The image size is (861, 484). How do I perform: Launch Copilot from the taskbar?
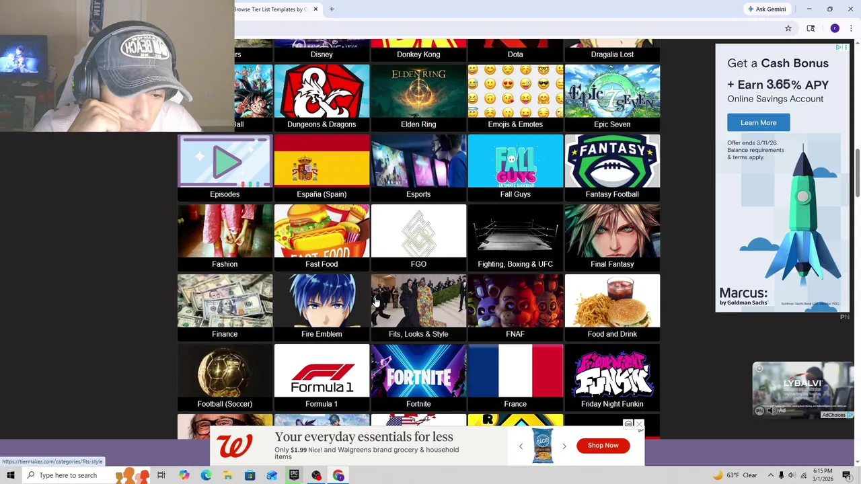(184, 475)
